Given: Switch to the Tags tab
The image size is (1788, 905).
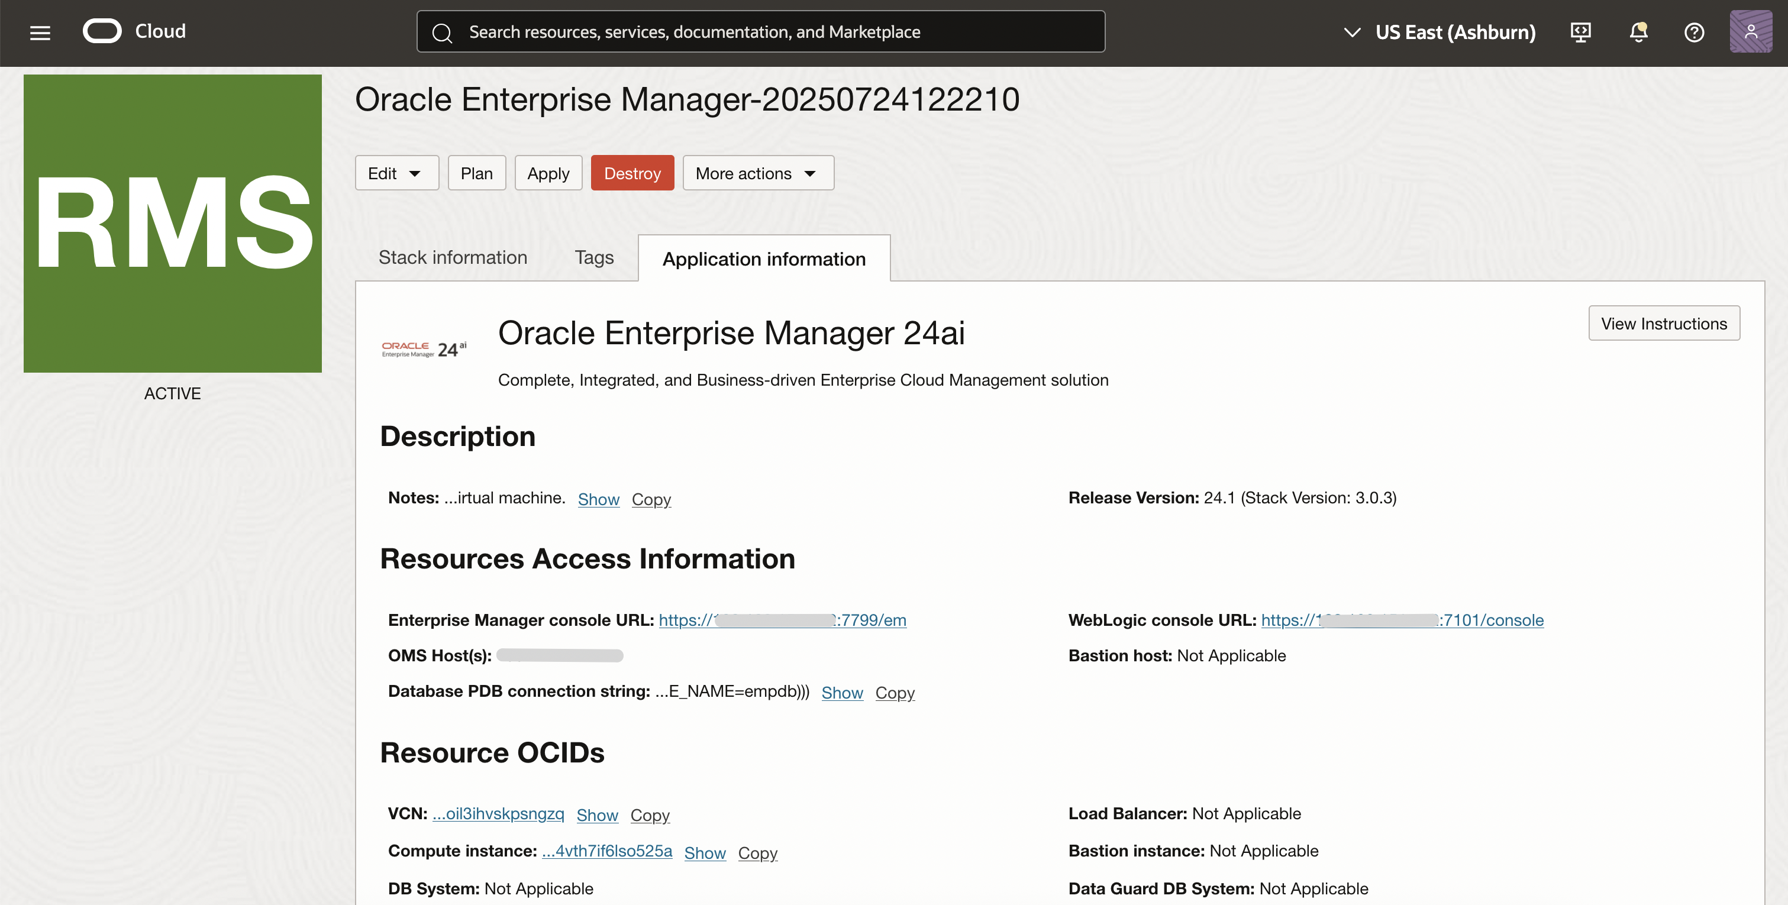Looking at the screenshot, I should [593, 257].
